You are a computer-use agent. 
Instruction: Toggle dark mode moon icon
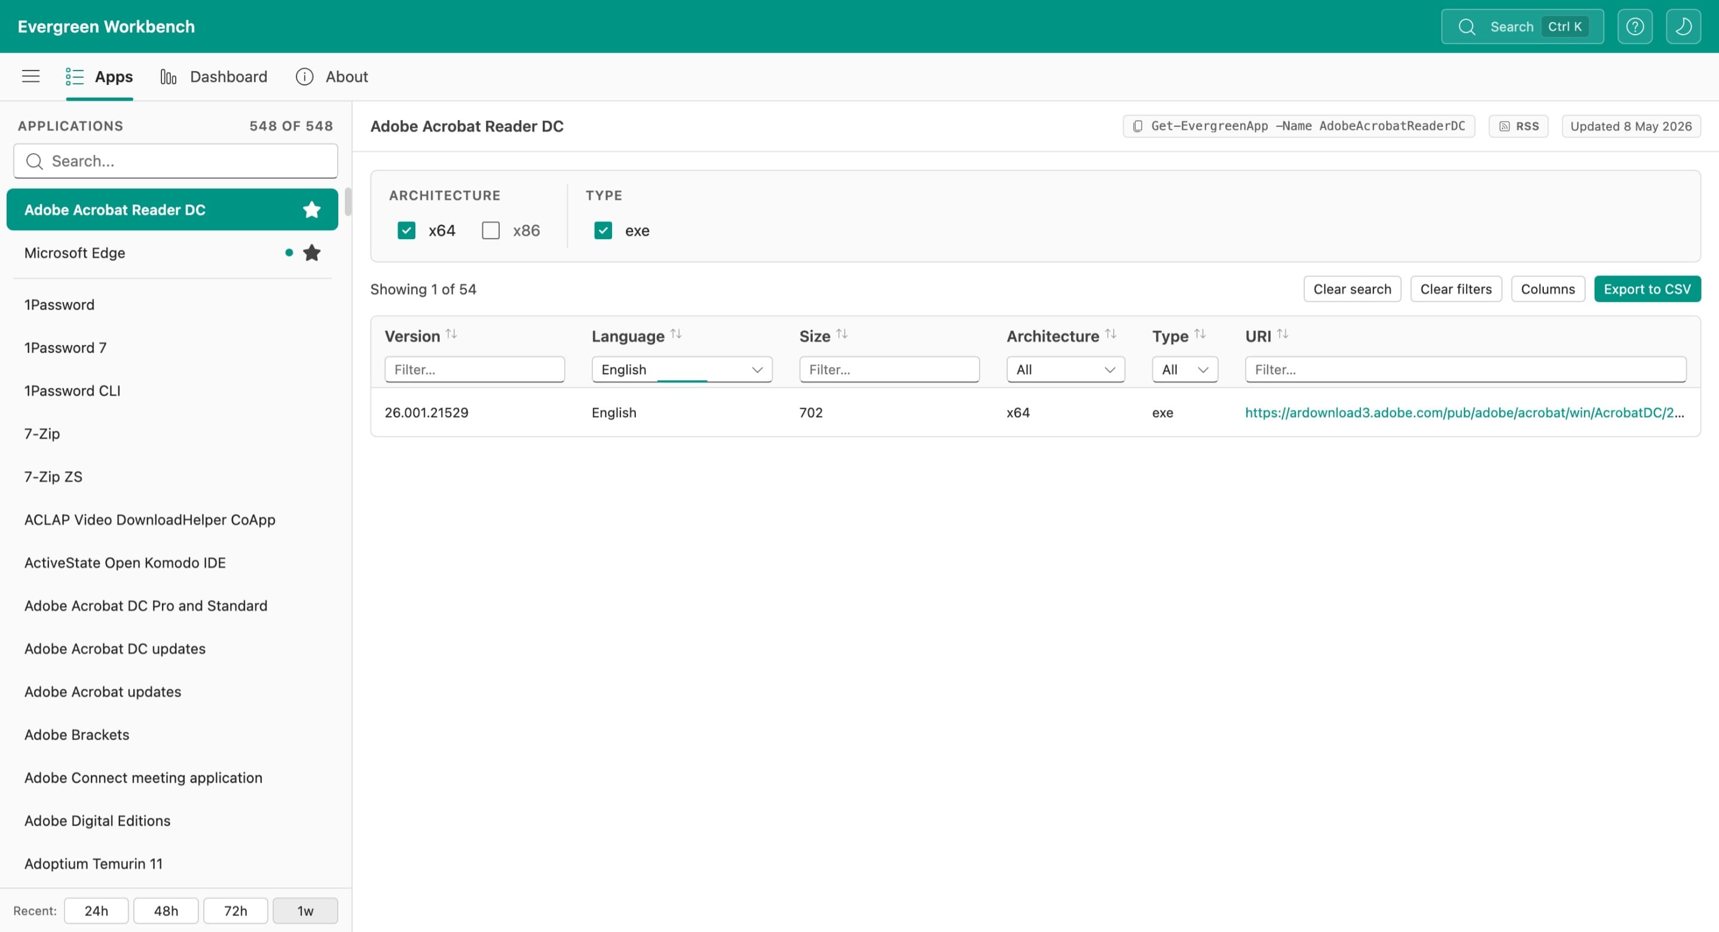[1683, 27]
